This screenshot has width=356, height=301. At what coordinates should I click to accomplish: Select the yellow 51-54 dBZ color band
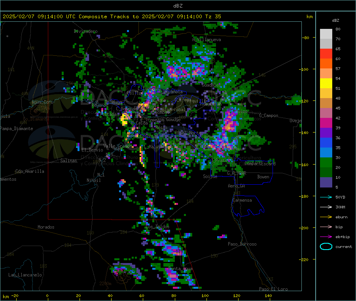[x=326, y=83]
